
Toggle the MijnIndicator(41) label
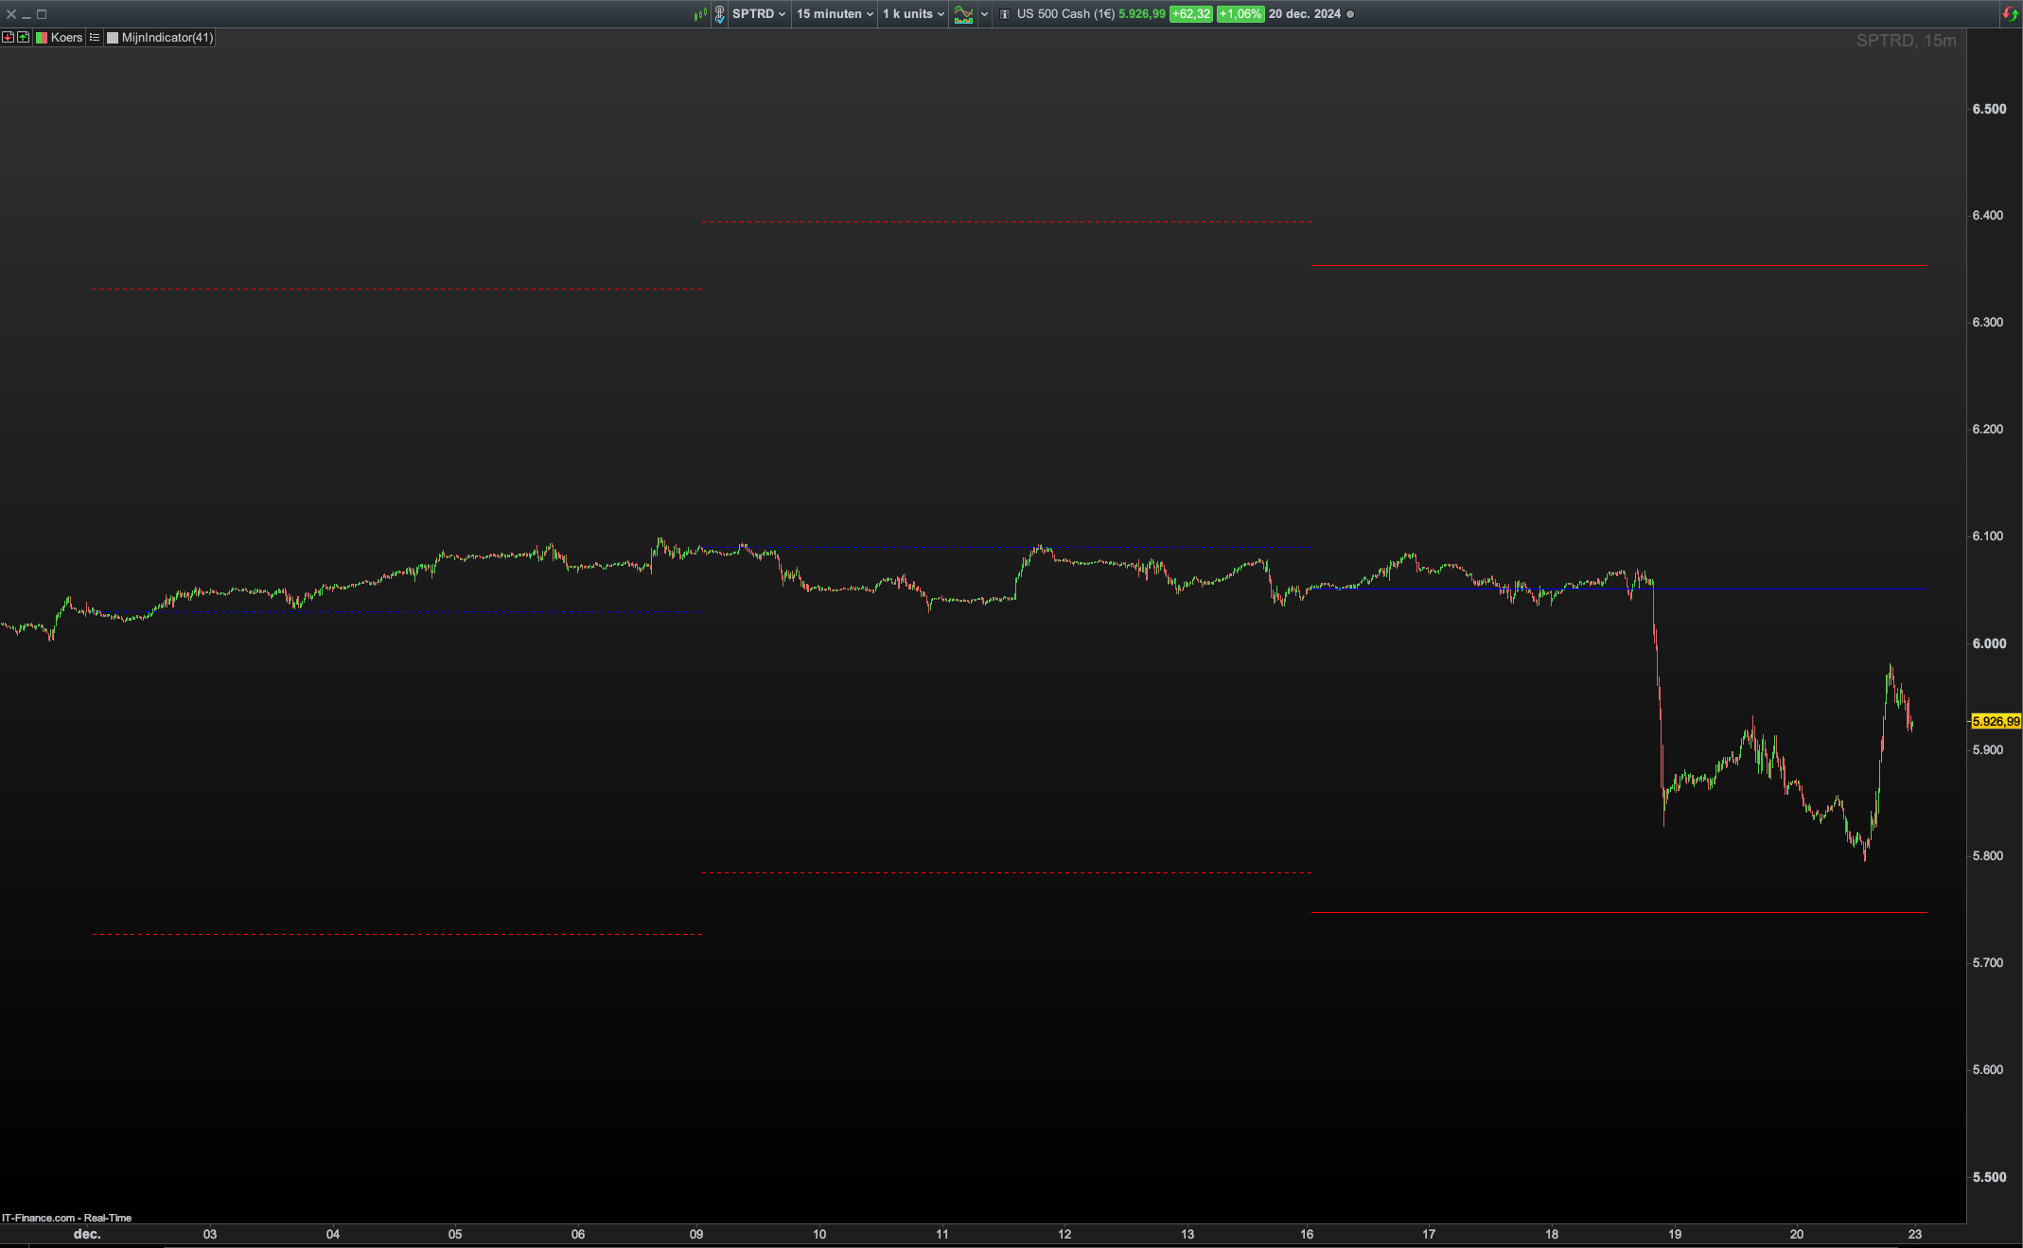(x=167, y=38)
